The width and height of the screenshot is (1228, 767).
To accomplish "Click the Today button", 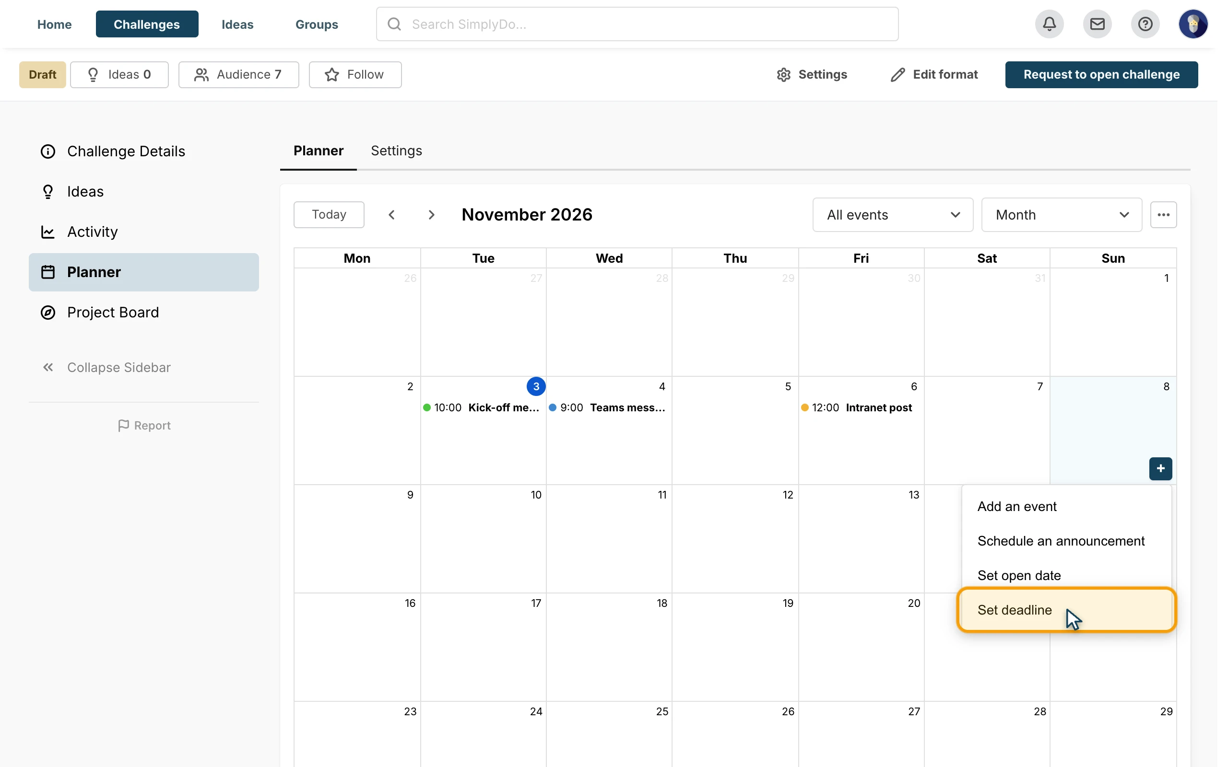I will coord(329,215).
